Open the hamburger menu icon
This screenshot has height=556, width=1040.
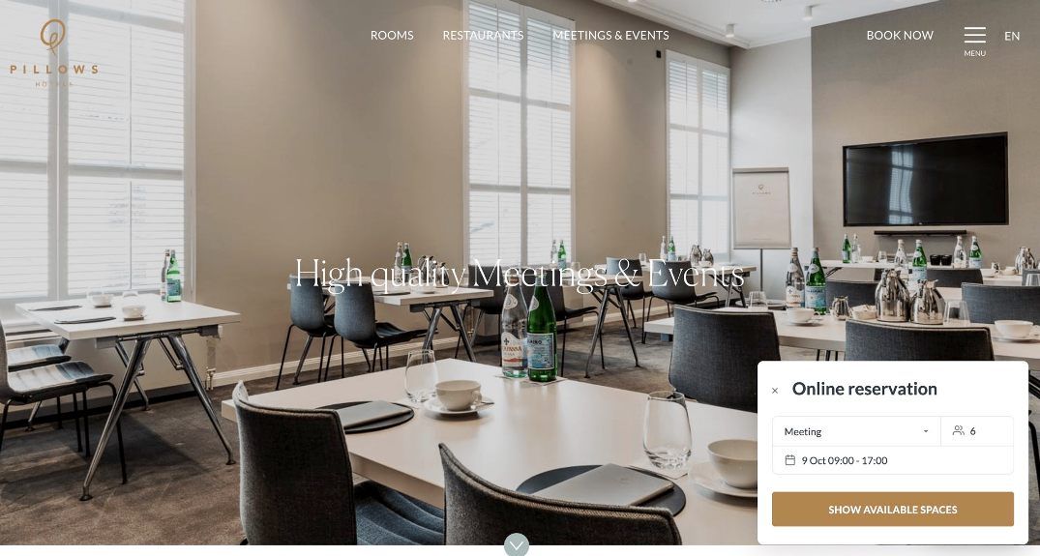(974, 35)
